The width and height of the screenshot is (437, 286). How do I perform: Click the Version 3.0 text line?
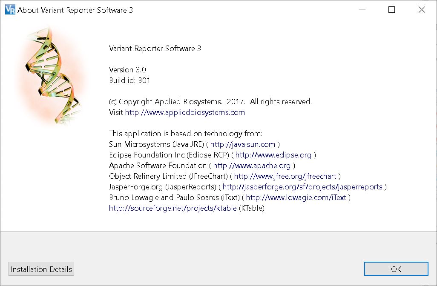[x=127, y=70]
